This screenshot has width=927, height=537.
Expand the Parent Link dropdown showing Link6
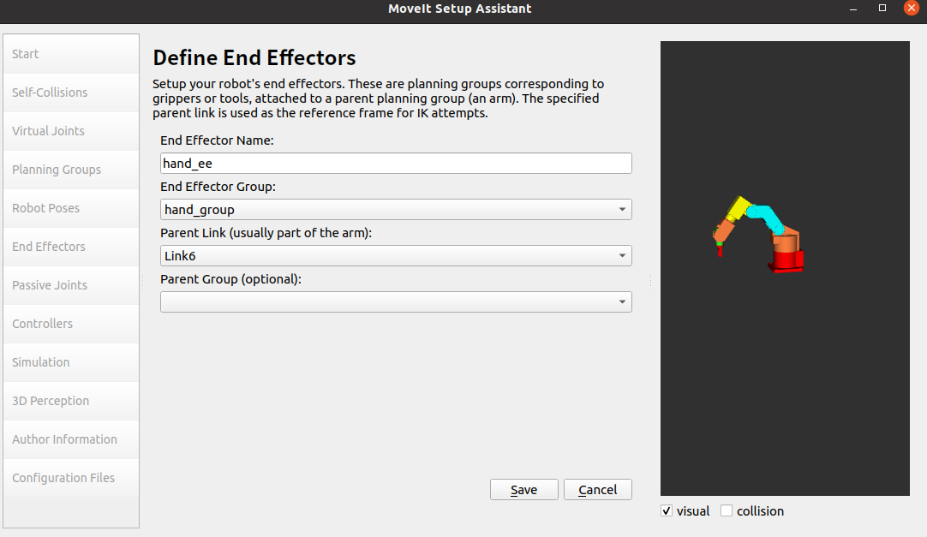[396, 256]
